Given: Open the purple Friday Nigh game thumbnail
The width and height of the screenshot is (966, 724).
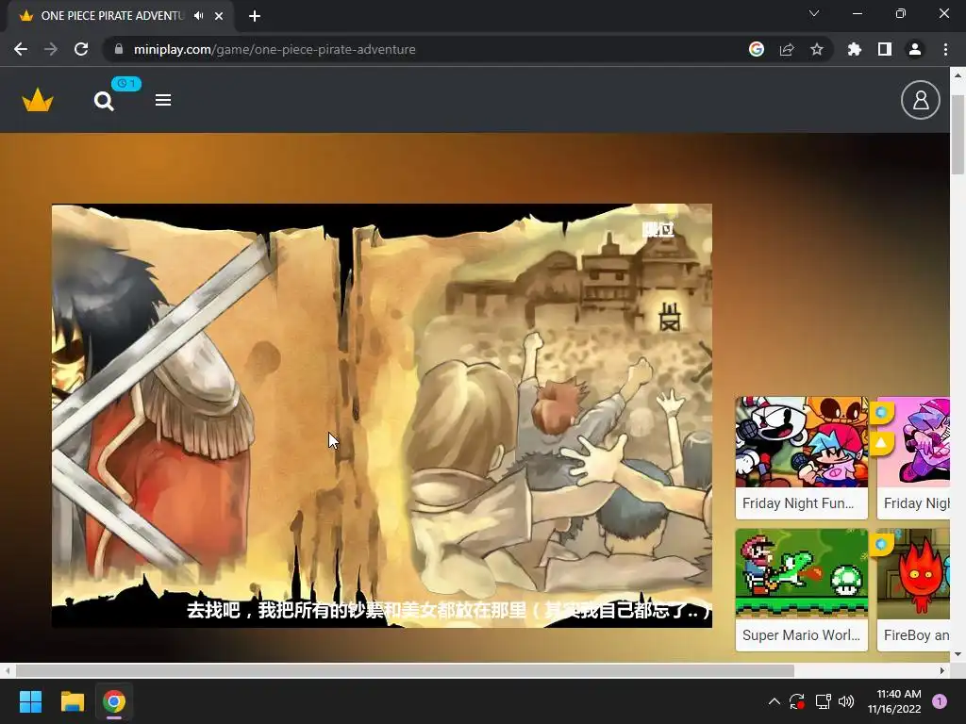Looking at the screenshot, I should [x=913, y=442].
